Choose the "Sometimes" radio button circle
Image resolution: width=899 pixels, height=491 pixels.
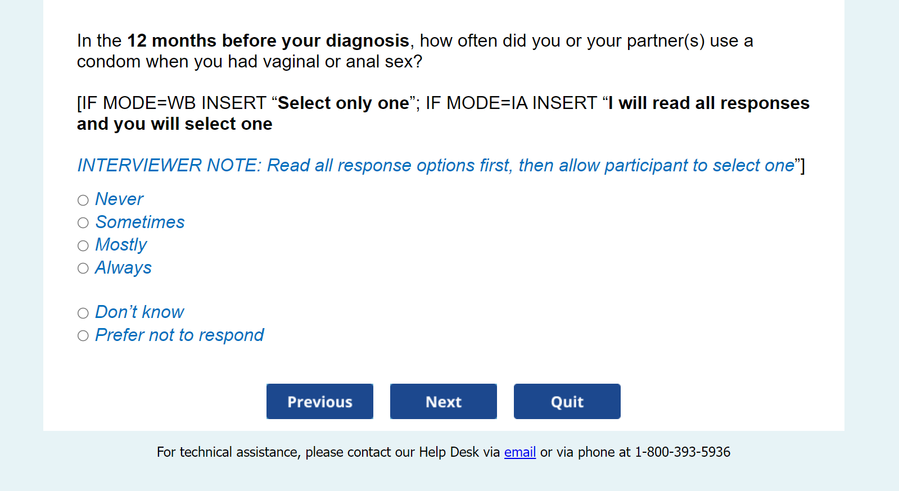click(x=83, y=223)
